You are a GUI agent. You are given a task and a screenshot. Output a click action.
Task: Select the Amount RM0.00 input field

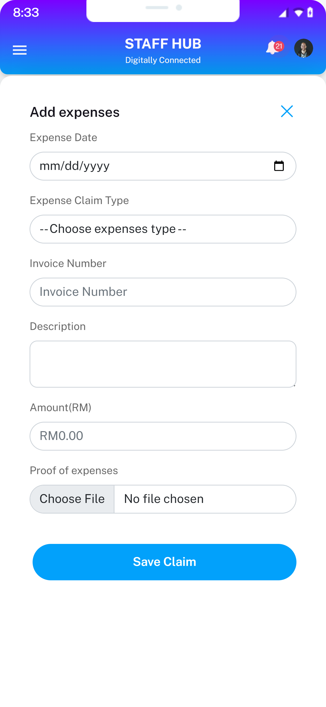pyautogui.click(x=163, y=436)
